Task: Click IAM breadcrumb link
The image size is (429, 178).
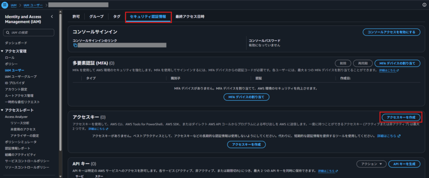Action: click(13, 5)
